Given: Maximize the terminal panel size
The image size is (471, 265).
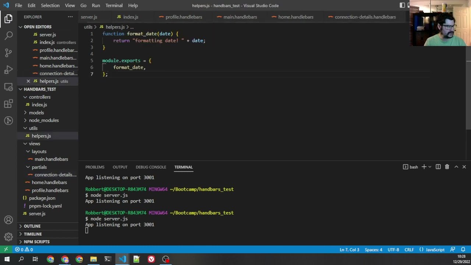Looking at the screenshot, I should coord(456,167).
